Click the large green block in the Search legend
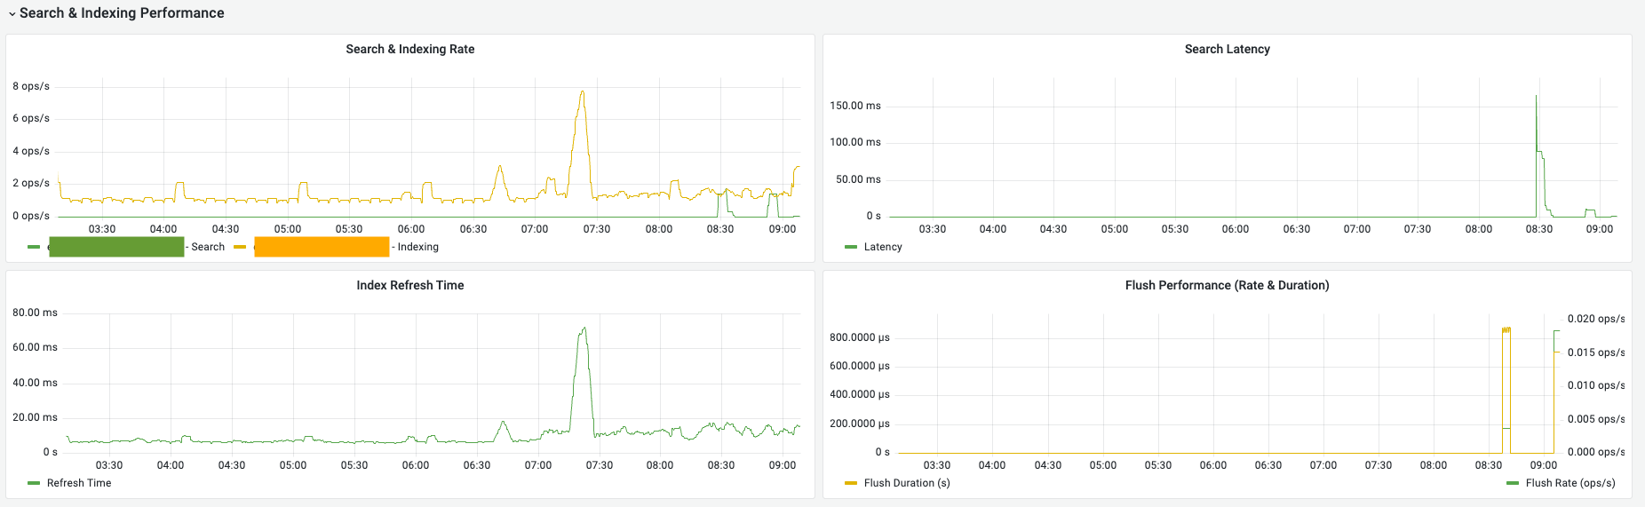 tap(116, 247)
